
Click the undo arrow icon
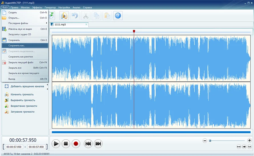point(75,16)
